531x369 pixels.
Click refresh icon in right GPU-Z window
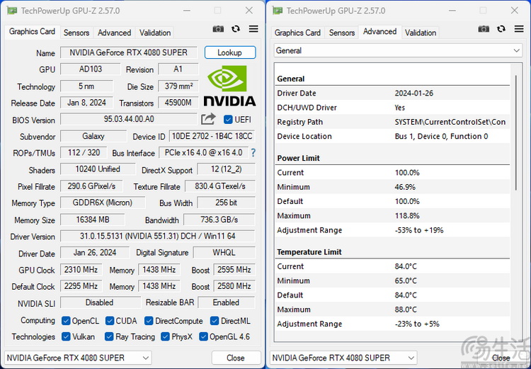pos(501,29)
